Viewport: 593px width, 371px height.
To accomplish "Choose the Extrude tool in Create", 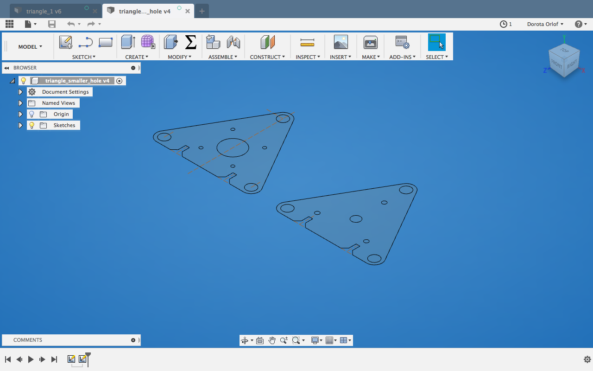I will click(x=128, y=42).
